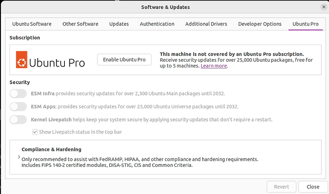
Task: Close the Software & Updates window
Action: pos(324,7)
